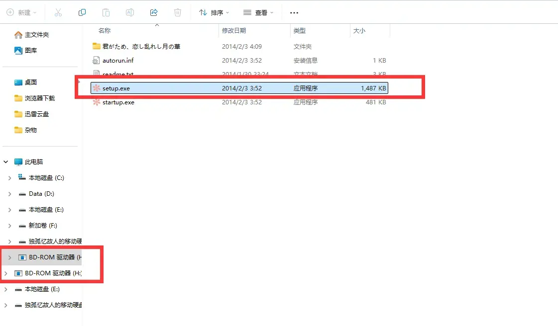Click top-level BD-ROM (H:) disc icon
Viewport: 558px width, 326px height.
tap(18, 273)
